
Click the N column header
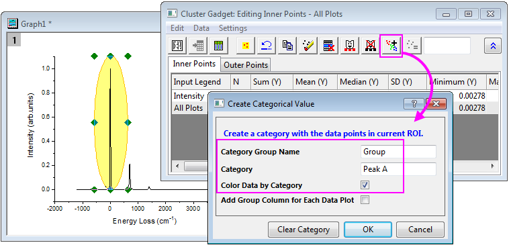[240, 82]
